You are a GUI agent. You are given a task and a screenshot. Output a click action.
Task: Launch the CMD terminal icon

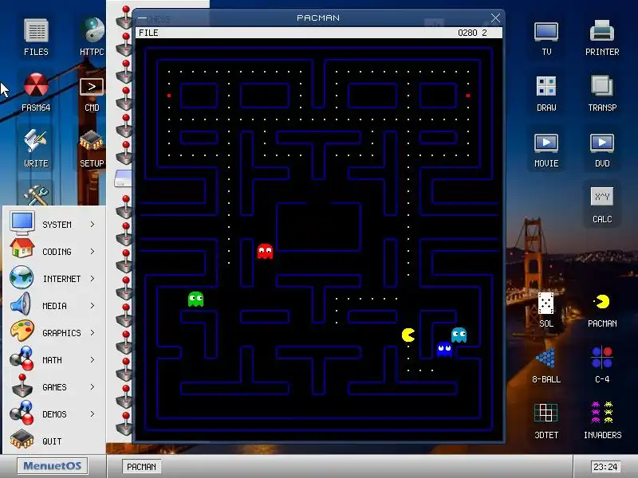click(x=92, y=94)
